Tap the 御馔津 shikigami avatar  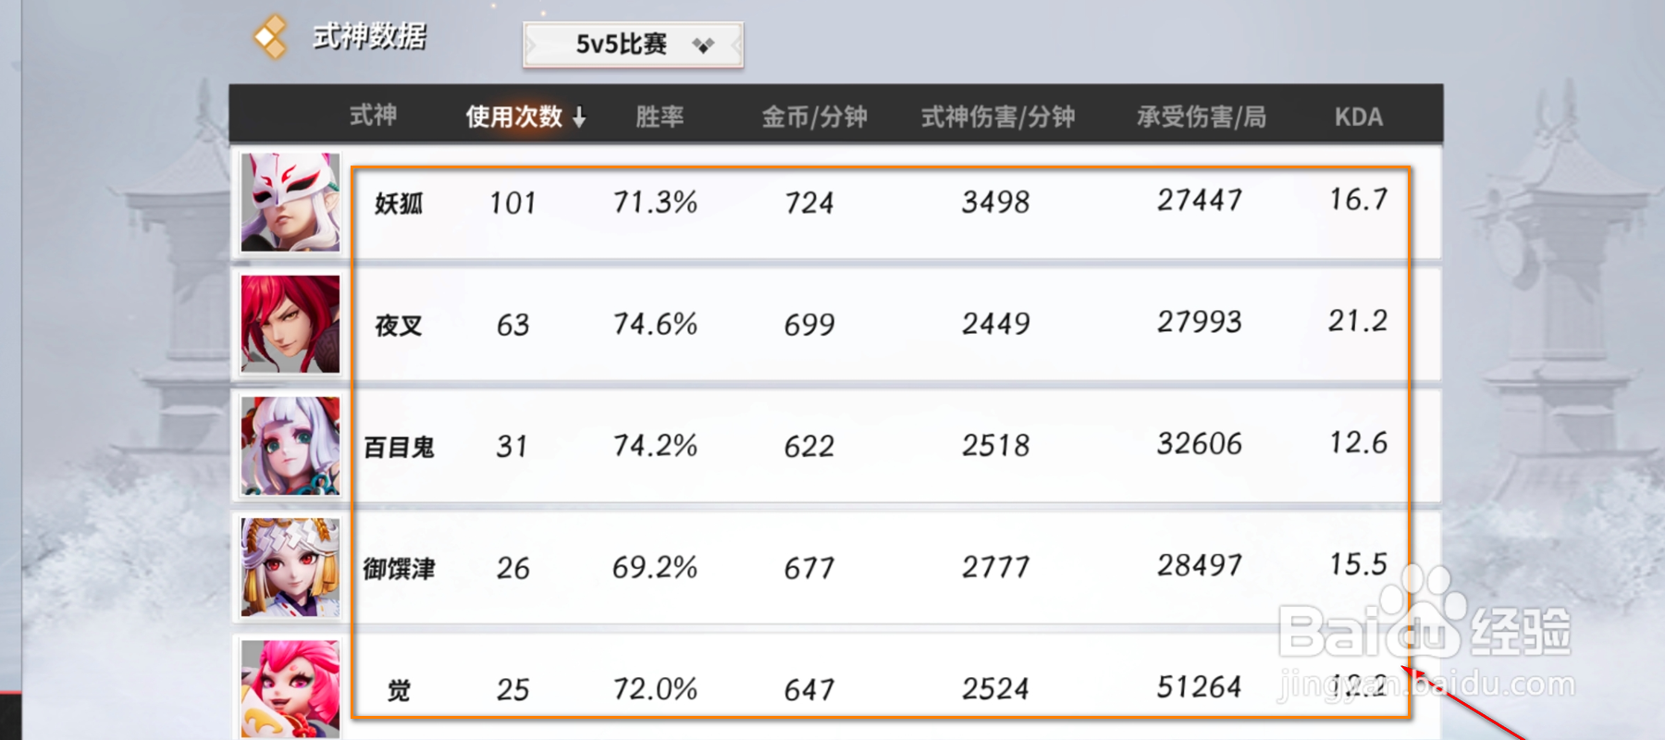(x=290, y=568)
